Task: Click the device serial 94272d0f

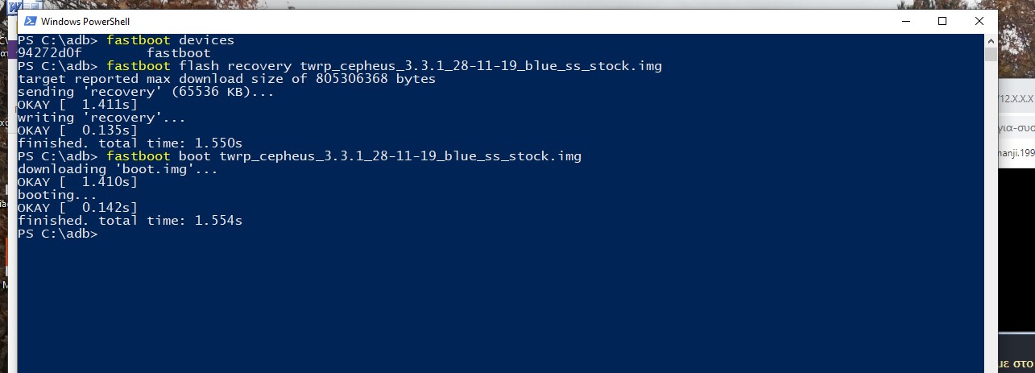Action: (x=49, y=53)
